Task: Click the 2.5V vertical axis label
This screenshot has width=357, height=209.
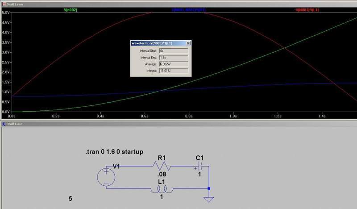Action: [6, 62]
